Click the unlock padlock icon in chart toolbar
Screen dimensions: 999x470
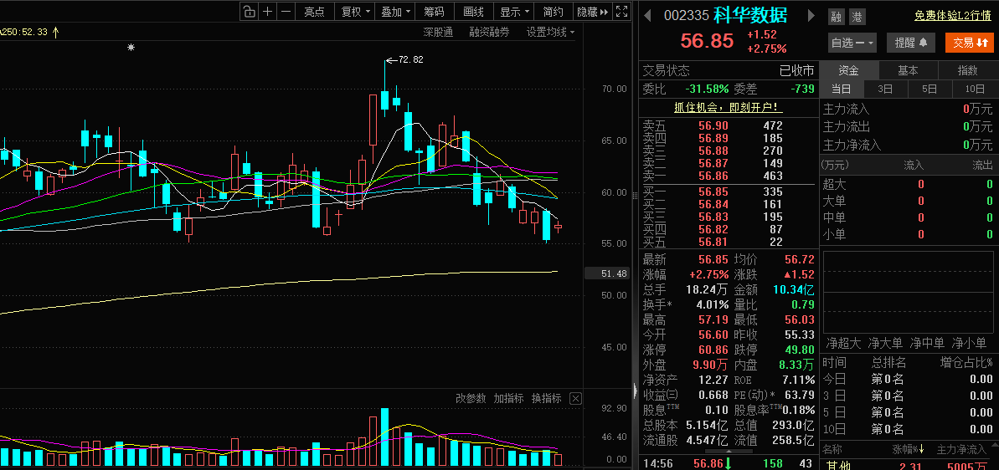coord(249,12)
